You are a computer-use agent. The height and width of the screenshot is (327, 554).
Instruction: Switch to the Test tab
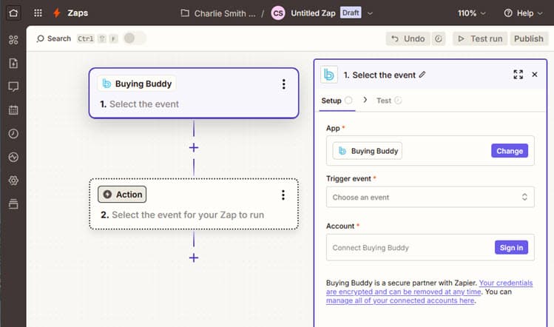(388, 101)
